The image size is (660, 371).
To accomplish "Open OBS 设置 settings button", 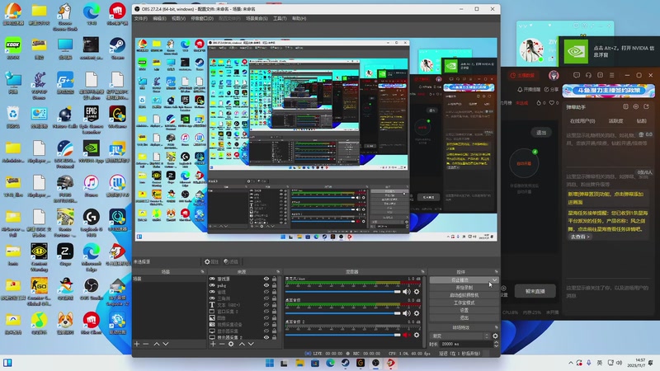I will tap(464, 310).
